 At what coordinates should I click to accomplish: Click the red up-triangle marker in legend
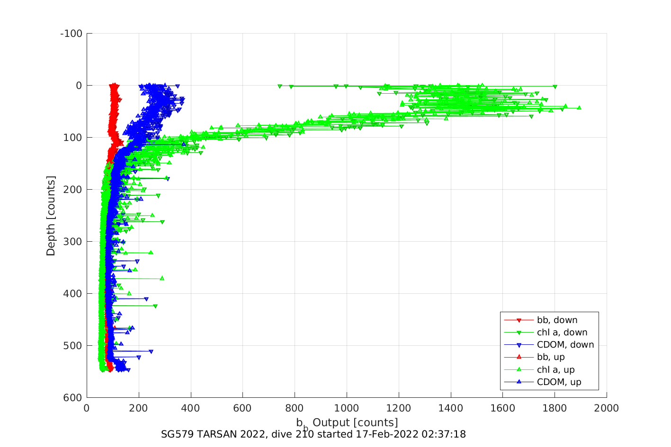(519, 357)
